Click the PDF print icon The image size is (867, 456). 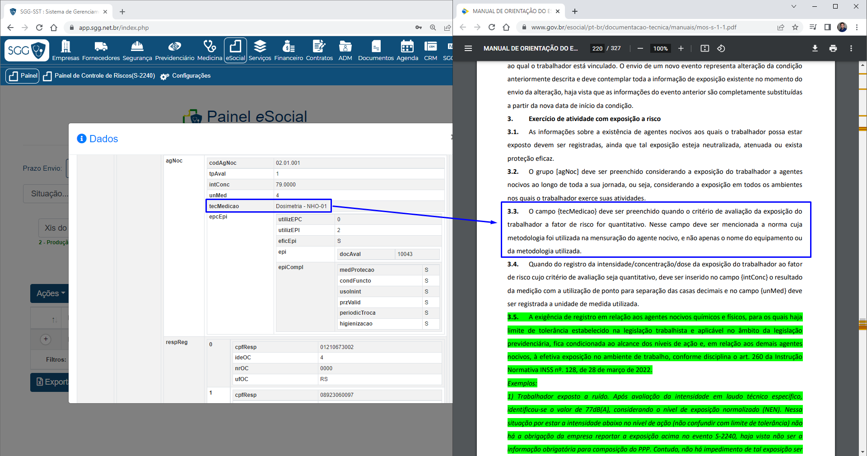[x=833, y=48]
